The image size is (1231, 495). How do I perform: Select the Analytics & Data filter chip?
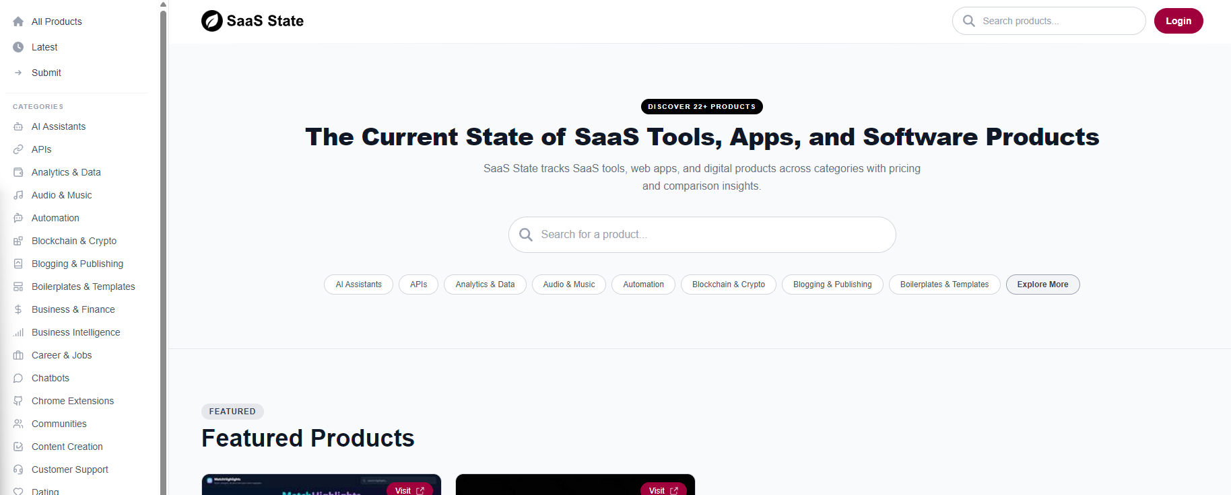coord(485,284)
